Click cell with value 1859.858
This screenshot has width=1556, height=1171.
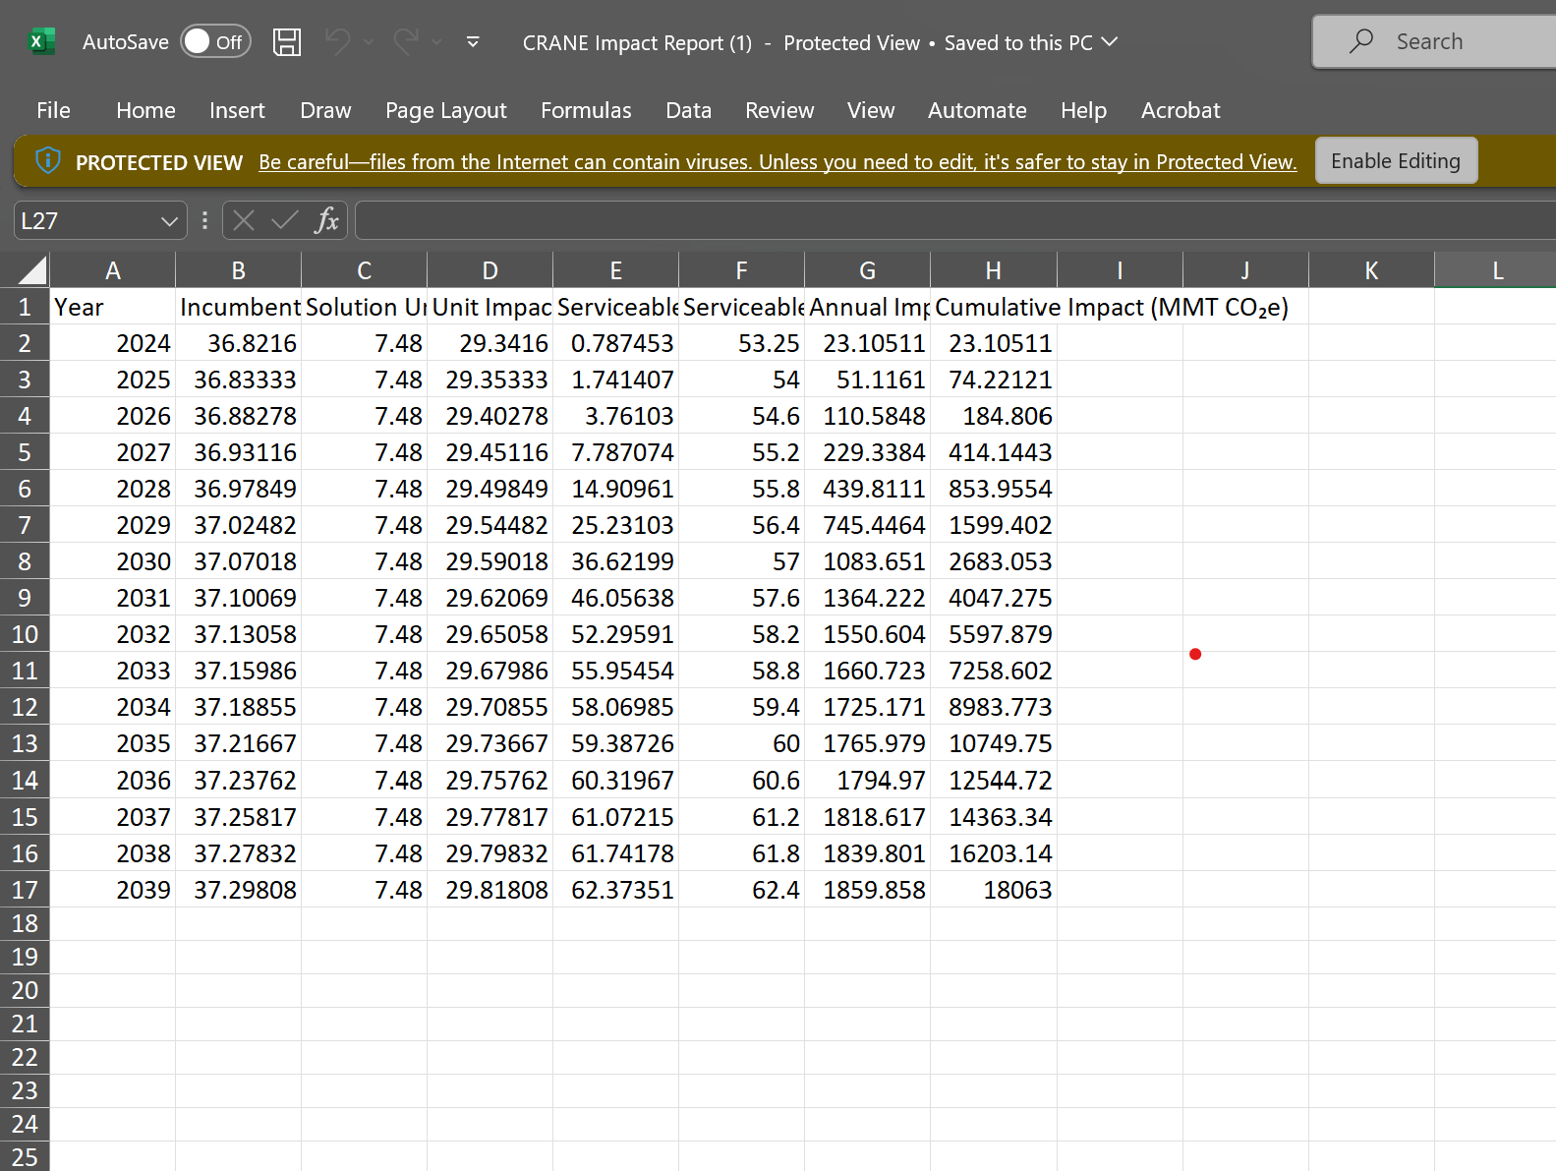[x=868, y=890]
